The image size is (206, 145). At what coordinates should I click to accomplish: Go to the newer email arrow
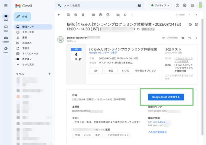[190, 15]
